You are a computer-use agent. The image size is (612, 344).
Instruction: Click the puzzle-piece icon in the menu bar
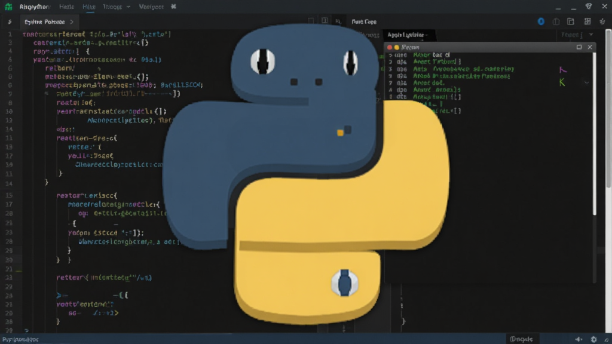[x=173, y=7]
